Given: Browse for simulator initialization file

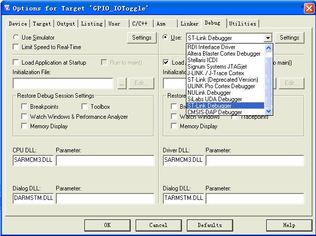Looking at the screenshot, I should pos(122,83).
